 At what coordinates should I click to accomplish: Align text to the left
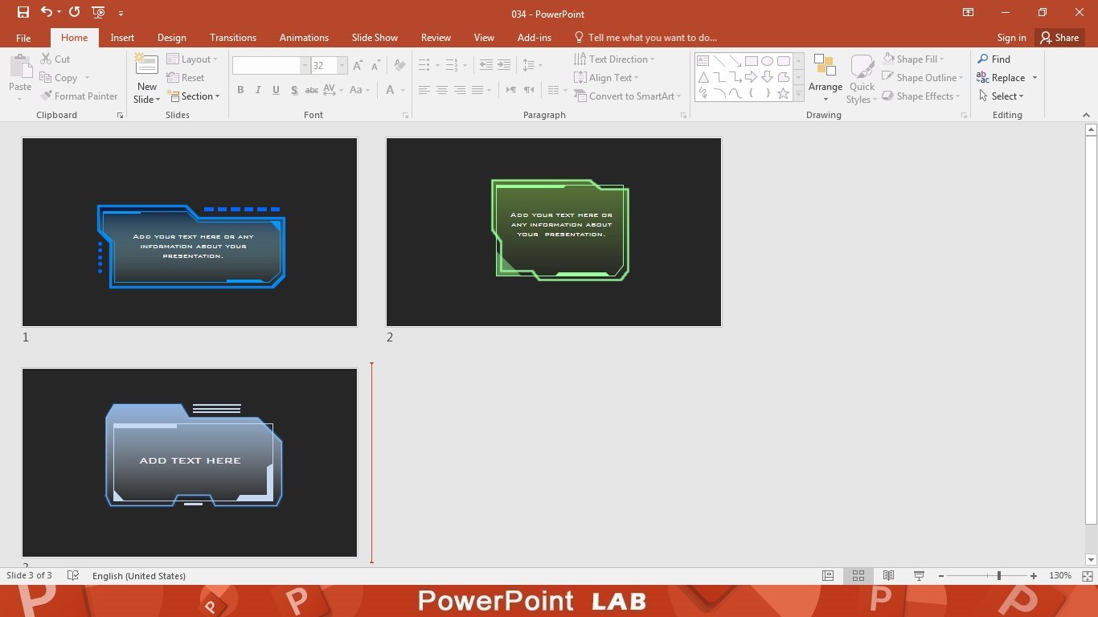click(x=424, y=90)
